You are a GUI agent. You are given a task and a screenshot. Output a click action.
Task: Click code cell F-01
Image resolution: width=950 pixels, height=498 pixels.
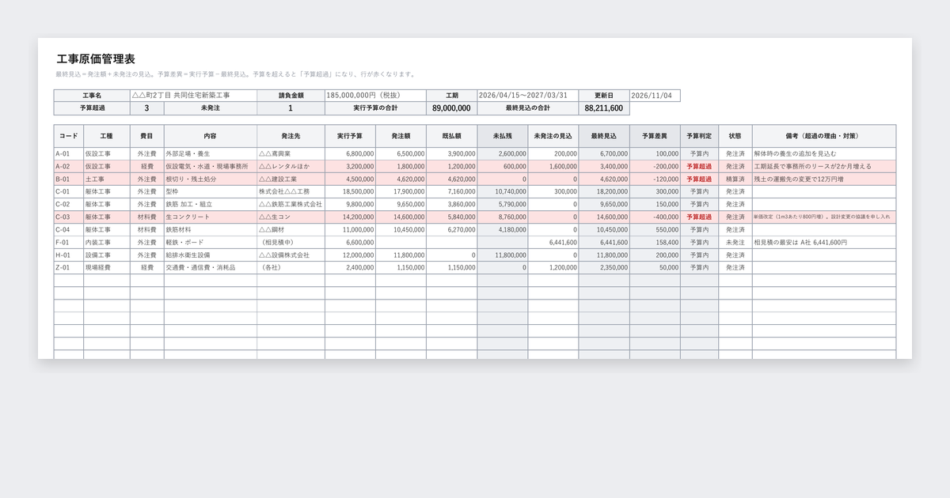69,243
